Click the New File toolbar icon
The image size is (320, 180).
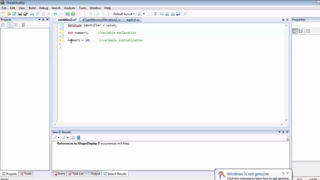click(x=3, y=14)
